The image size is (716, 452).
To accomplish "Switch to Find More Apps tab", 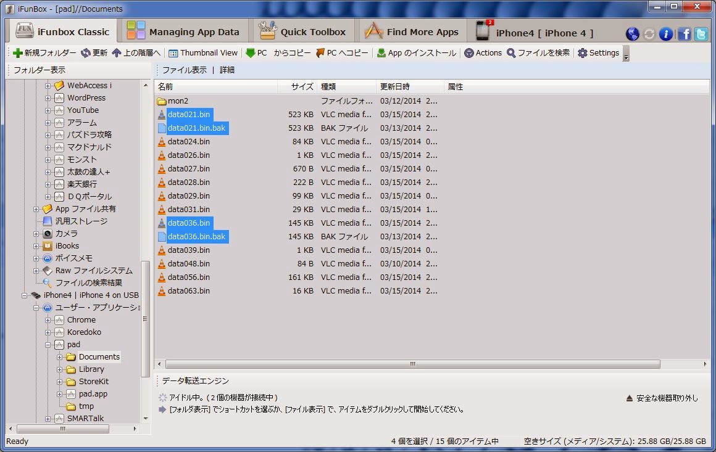I will 412,32.
